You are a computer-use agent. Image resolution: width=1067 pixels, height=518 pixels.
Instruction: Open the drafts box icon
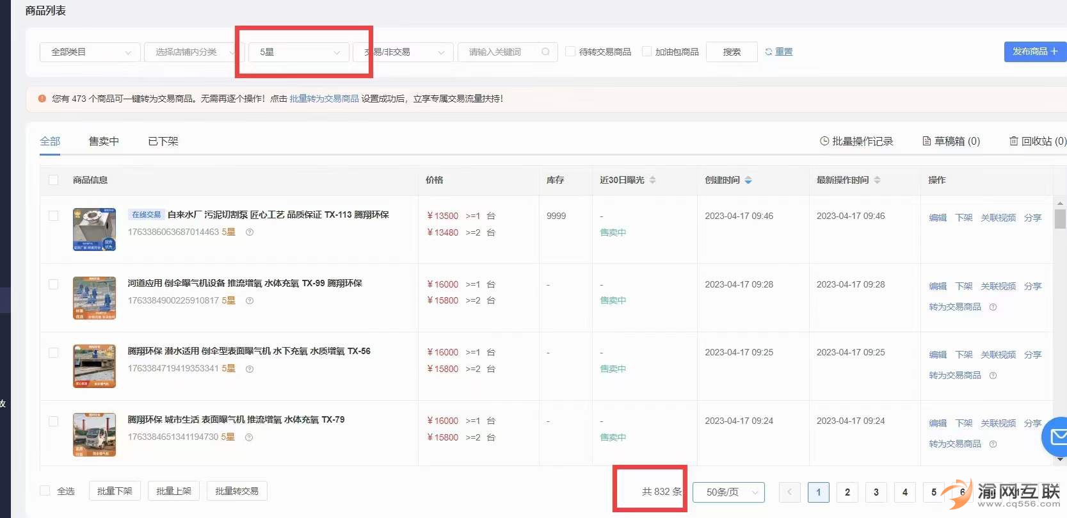pyautogui.click(x=926, y=141)
